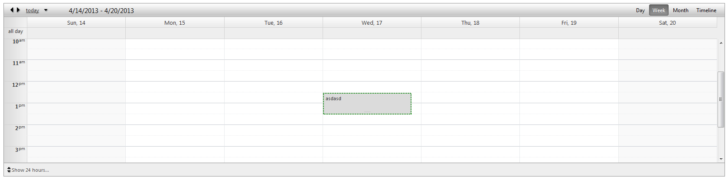Click the vertical scrollbar thumb
The image size is (728, 193).
point(721,99)
